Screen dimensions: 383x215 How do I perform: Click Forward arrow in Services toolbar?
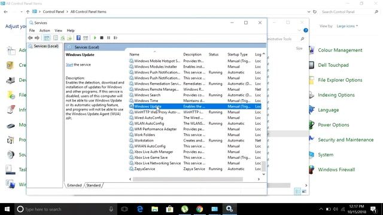[37, 38]
